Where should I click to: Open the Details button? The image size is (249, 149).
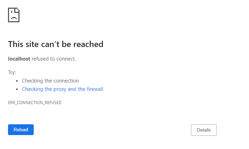[204, 130]
